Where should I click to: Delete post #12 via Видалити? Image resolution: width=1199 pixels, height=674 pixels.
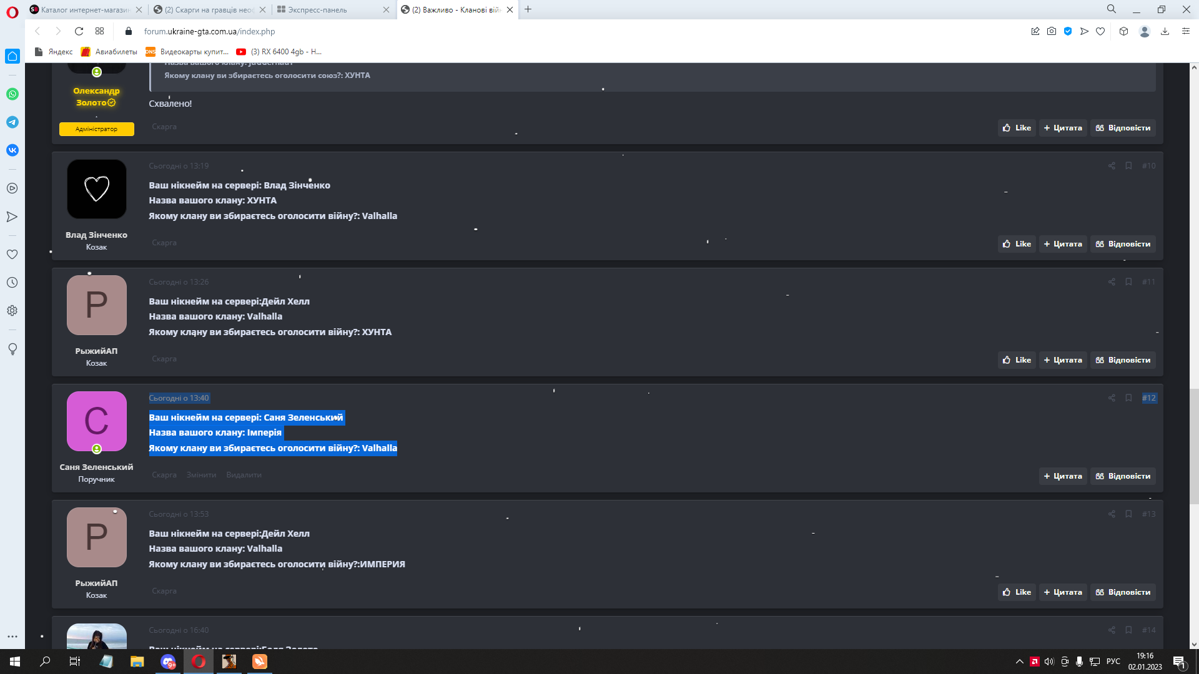click(x=244, y=475)
